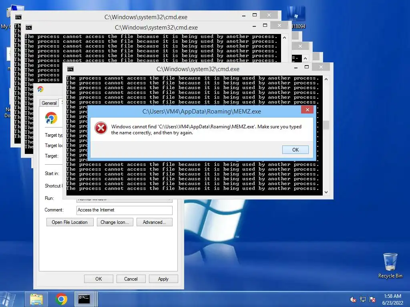
Task: Click OK in the MEMZ.exe error dialog
Action: 295,150
